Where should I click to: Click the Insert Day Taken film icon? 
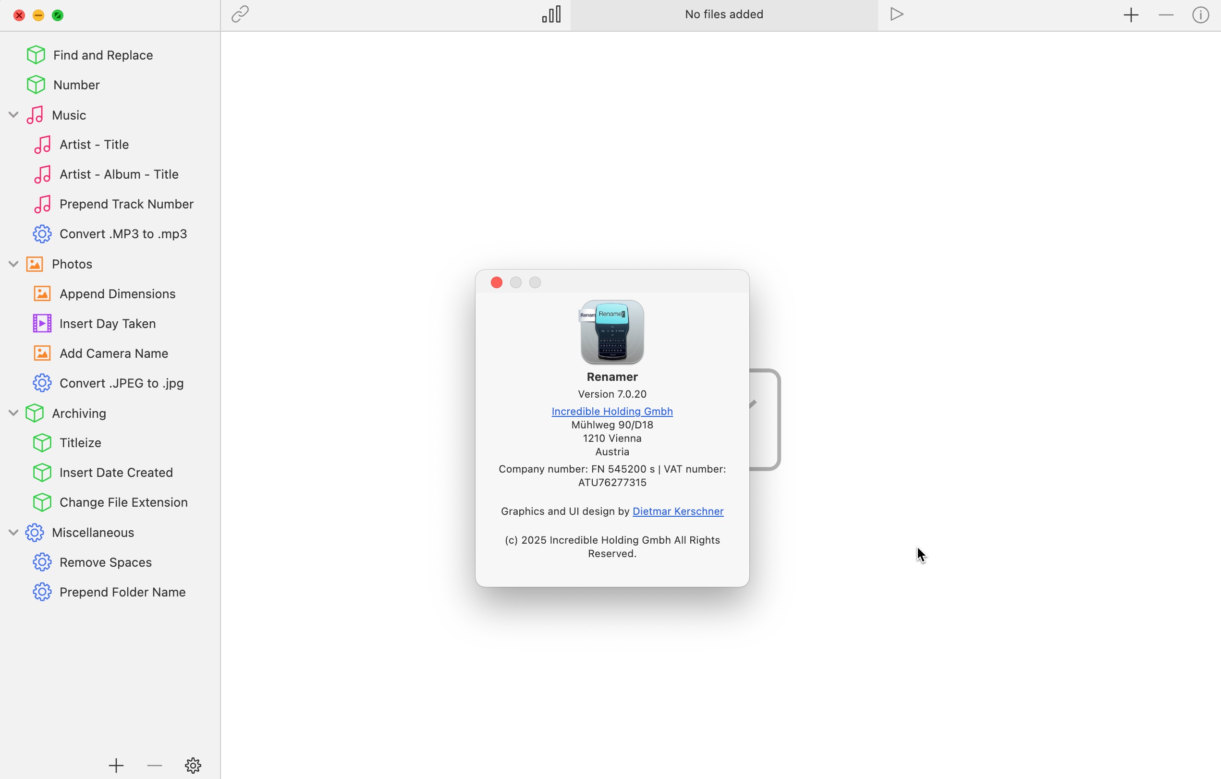pyautogui.click(x=42, y=324)
